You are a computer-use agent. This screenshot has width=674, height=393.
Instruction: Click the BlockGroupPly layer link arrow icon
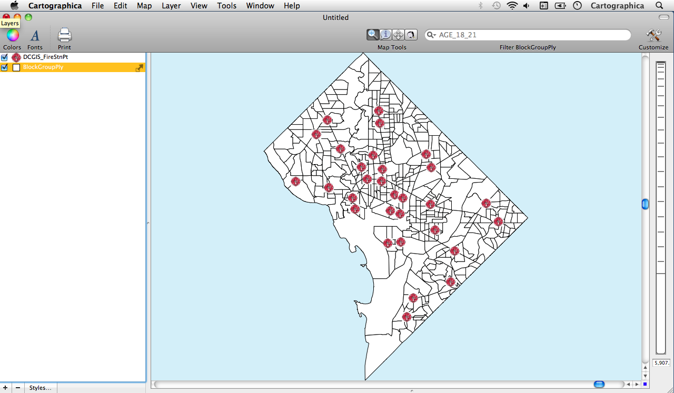coord(140,68)
